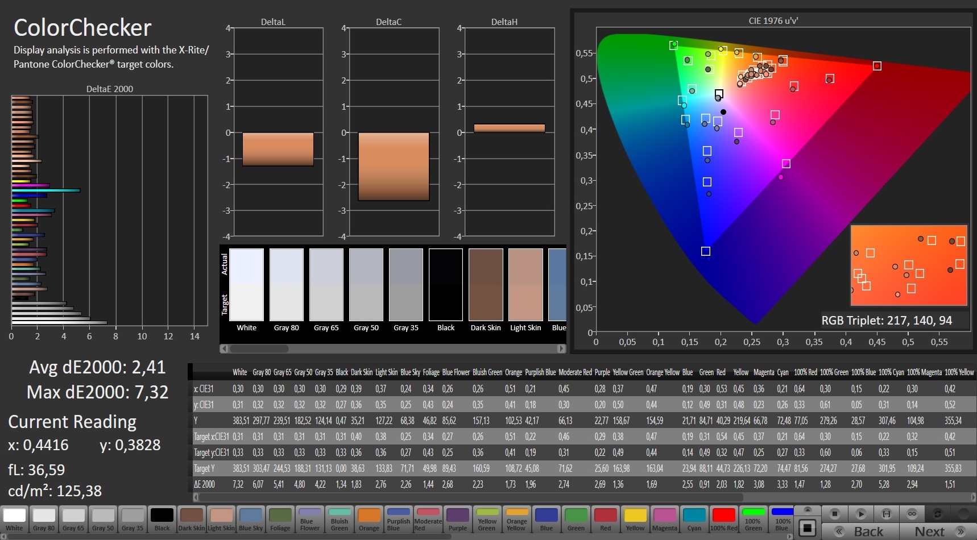The width and height of the screenshot is (977, 540).
Task: Click the Black Actual/Target comparison patch
Action: click(446, 285)
